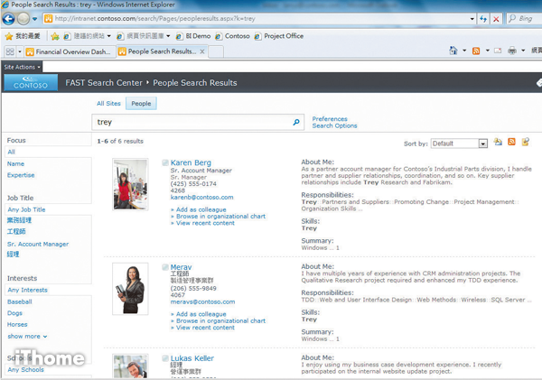542x380 pixels.
Task: Expand show more under Interests
Action: [x=27, y=336]
